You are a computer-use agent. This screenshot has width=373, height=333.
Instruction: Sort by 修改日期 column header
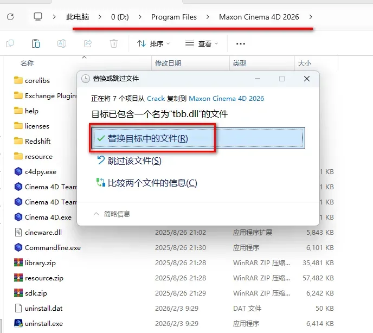point(168,63)
